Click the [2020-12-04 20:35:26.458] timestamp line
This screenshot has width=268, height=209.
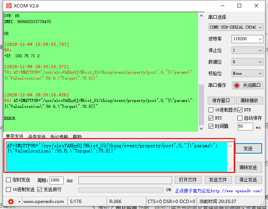[x=36, y=95]
